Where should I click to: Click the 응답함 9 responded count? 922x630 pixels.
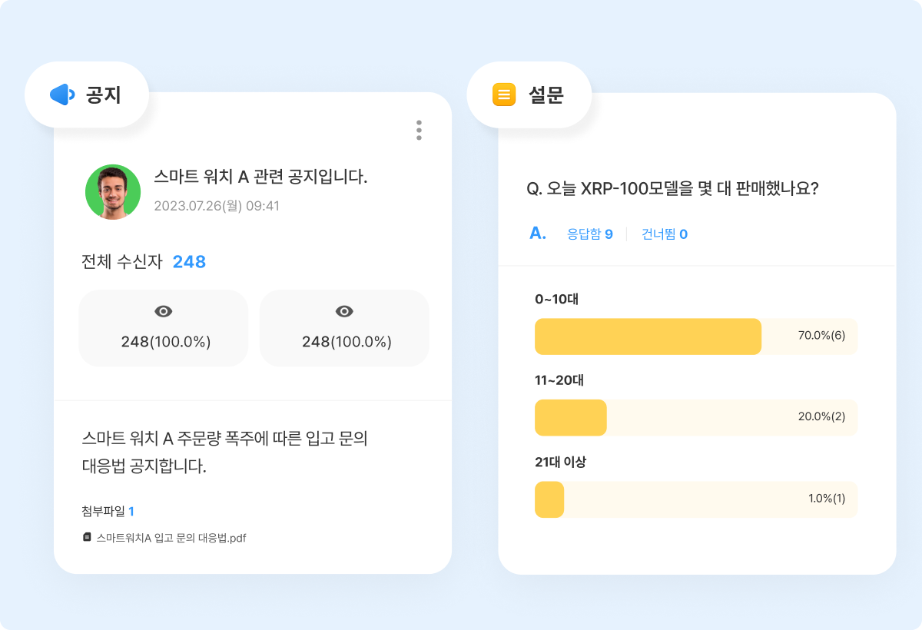tap(589, 234)
